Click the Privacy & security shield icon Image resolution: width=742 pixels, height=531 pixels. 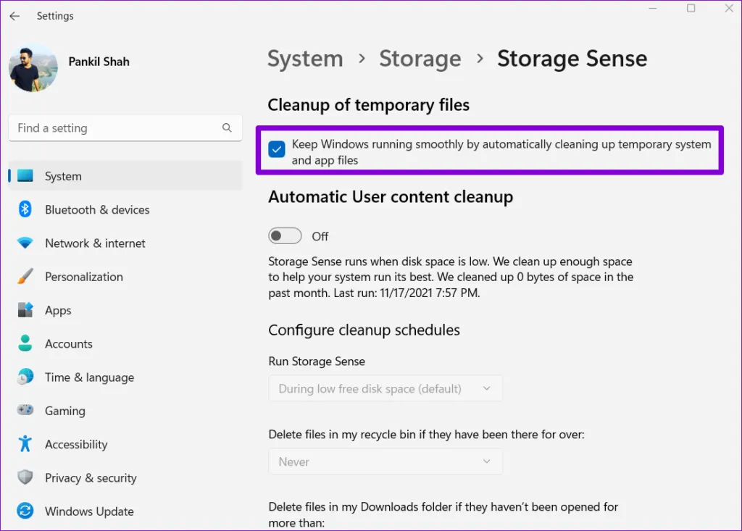[25, 478]
